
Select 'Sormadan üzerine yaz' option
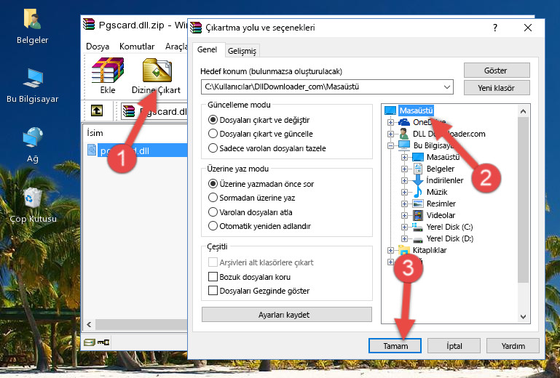click(x=251, y=198)
